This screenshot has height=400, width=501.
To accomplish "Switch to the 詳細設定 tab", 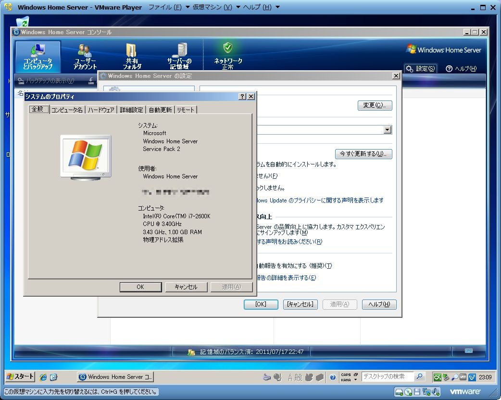I will [x=131, y=110].
